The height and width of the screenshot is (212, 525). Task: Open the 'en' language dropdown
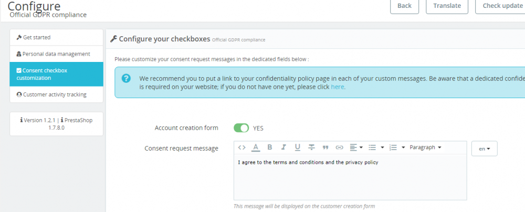pyautogui.click(x=484, y=149)
